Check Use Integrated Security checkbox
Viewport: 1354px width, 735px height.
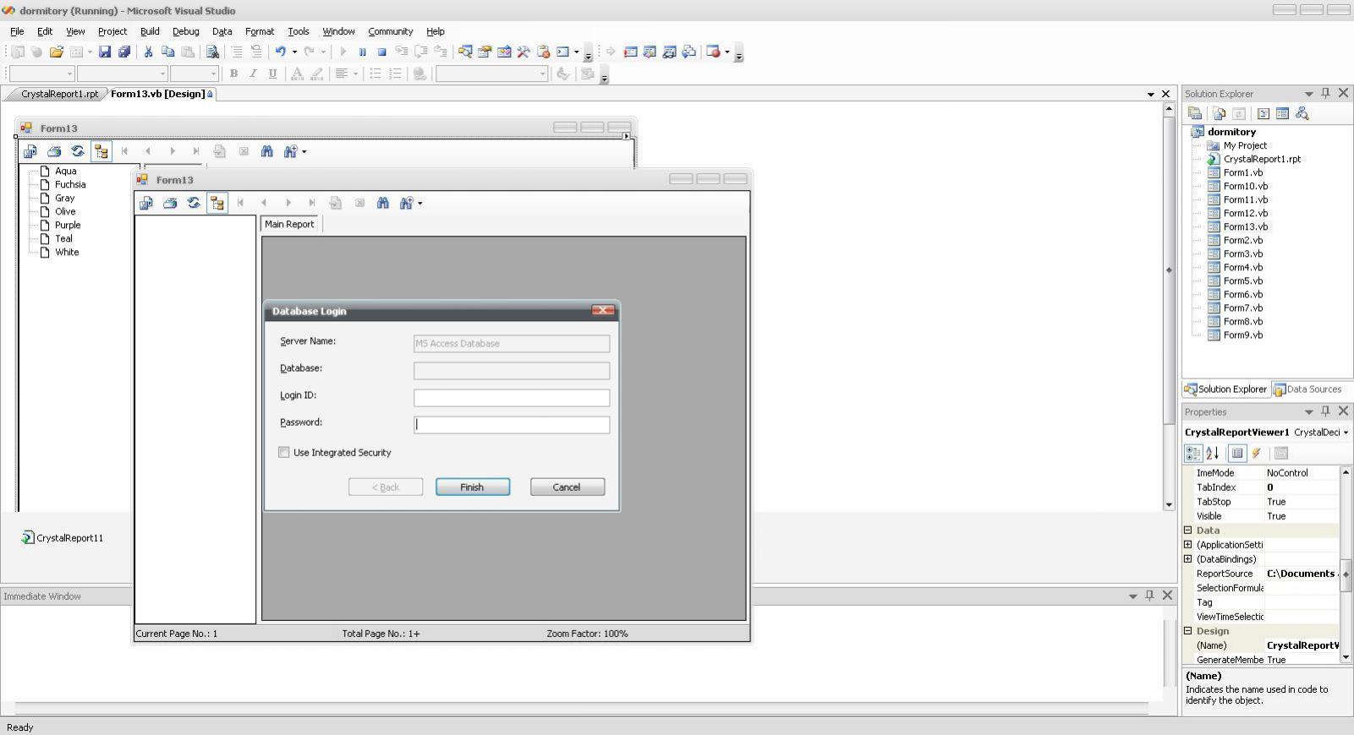coord(284,453)
